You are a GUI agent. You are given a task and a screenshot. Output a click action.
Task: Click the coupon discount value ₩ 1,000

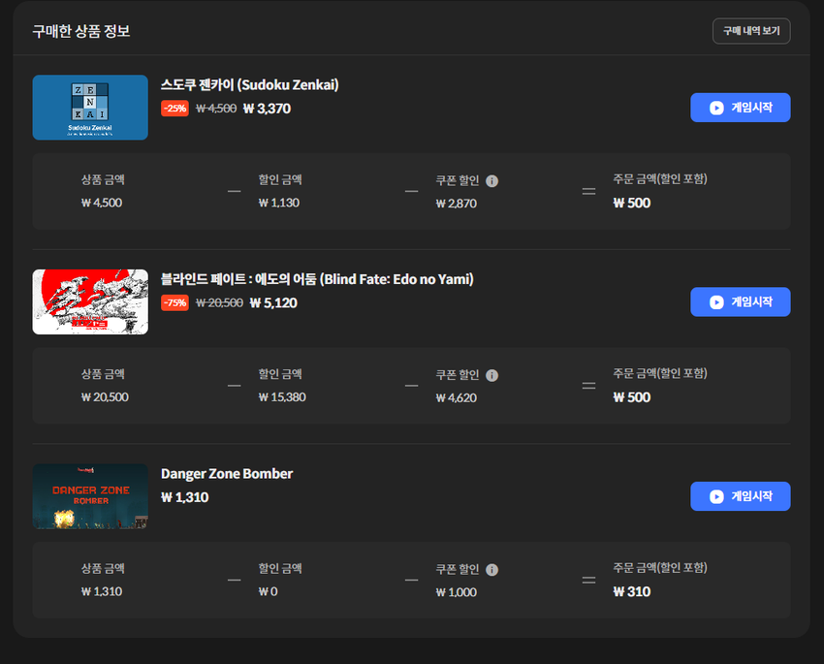[x=457, y=592]
